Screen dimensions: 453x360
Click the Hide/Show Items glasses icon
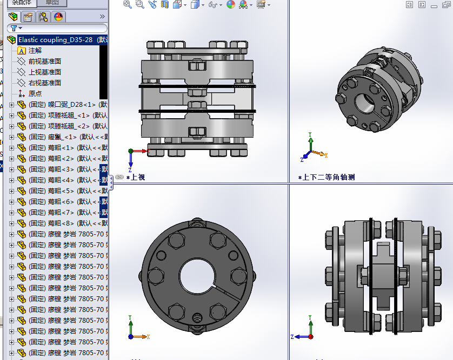click(212, 5)
